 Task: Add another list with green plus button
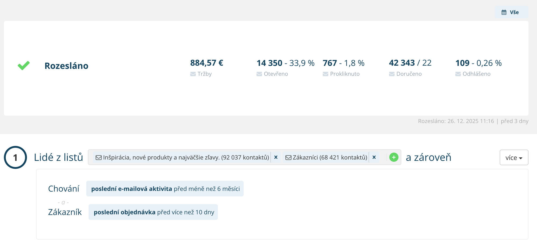(x=394, y=157)
